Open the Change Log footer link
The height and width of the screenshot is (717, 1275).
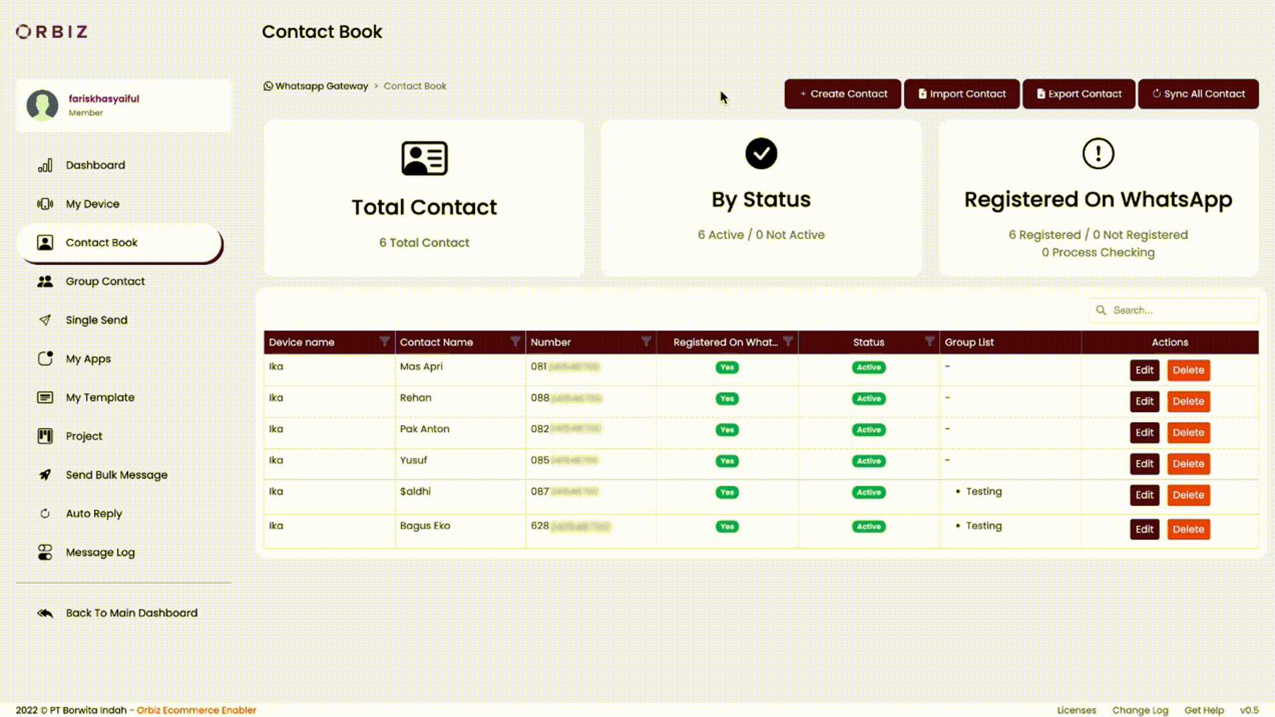[x=1140, y=710]
